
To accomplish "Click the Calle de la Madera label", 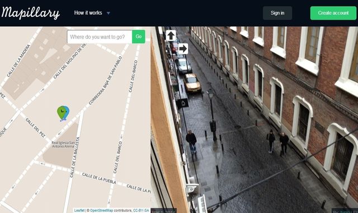I will pyautogui.click(x=18, y=61).
